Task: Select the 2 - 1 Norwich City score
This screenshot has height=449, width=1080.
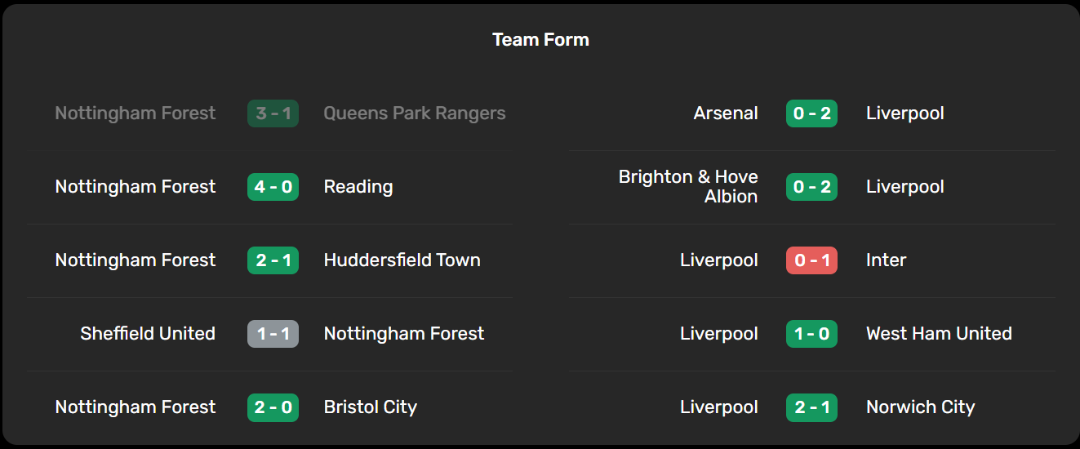Action: [x=811, y=407]
